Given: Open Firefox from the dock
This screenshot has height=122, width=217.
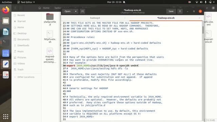Looking at the screenshot, I should click(x=6, y=10).
